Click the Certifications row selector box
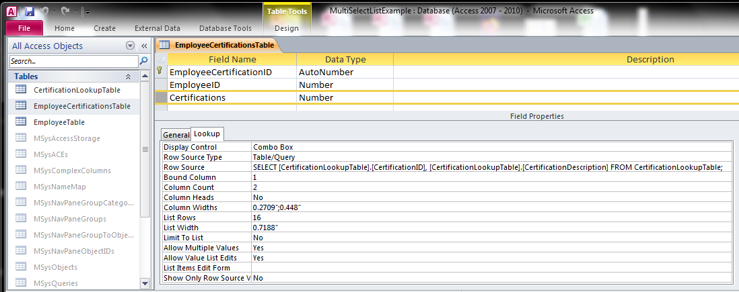The height and width of the screenshot is (292, 739). (161, 97)
